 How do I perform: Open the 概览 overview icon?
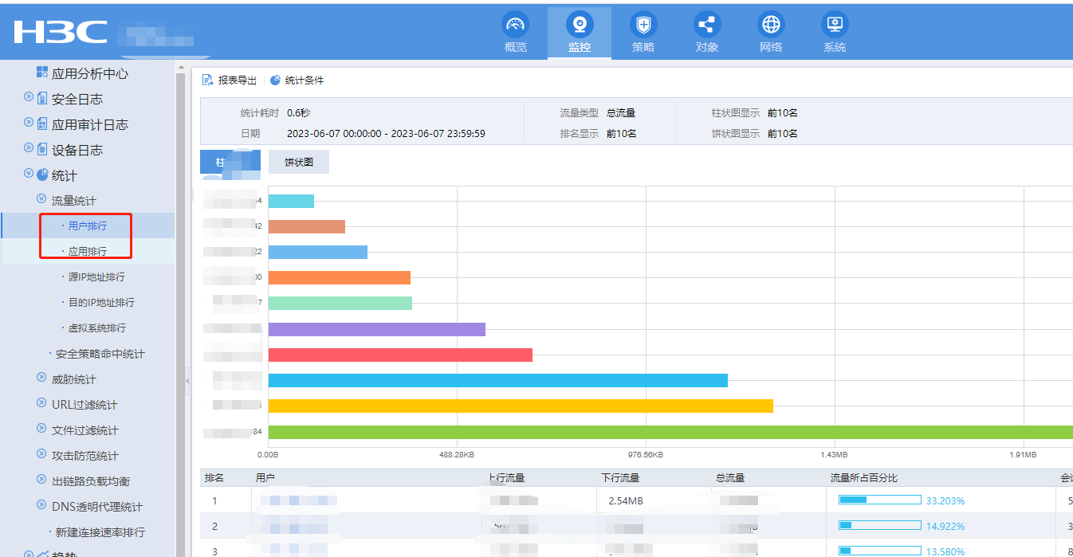tap(516, 25)
